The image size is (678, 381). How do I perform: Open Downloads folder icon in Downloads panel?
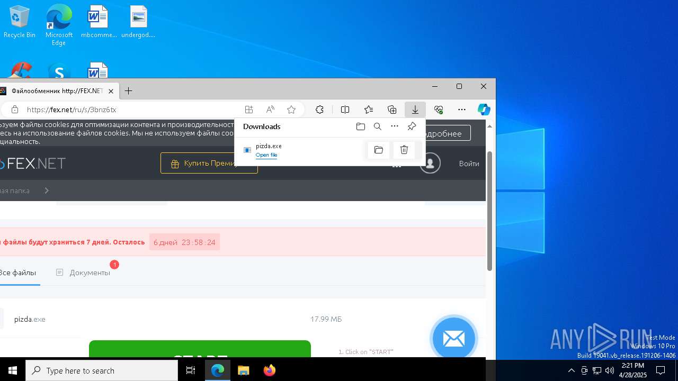click(x=361, y=126)
